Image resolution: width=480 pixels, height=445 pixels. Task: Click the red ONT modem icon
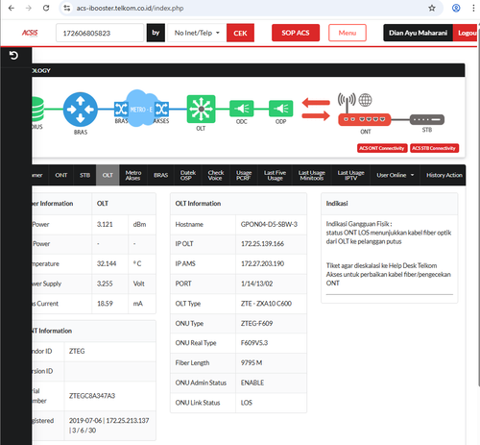pos(365,119)
